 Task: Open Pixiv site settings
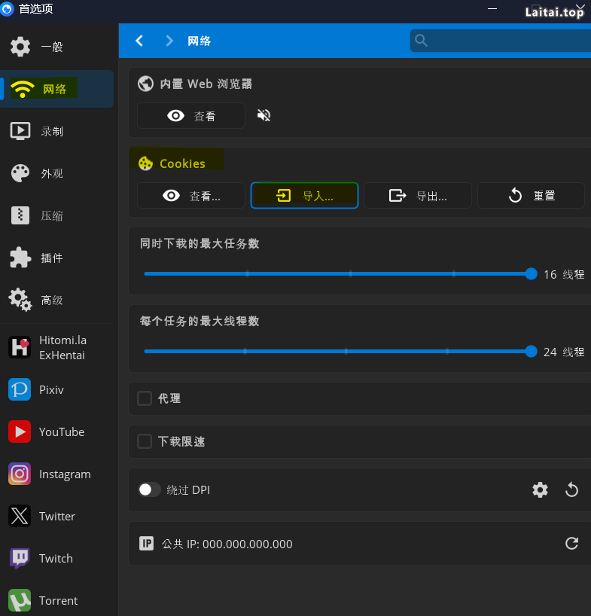pyautogui.click(x=51, y=389)
